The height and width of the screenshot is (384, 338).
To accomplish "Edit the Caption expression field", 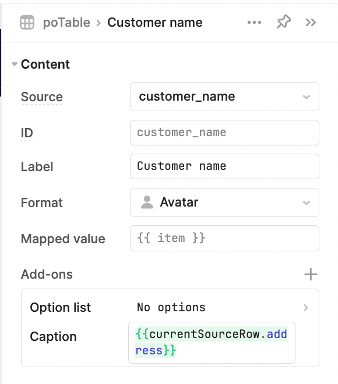I will click(212, 343).
